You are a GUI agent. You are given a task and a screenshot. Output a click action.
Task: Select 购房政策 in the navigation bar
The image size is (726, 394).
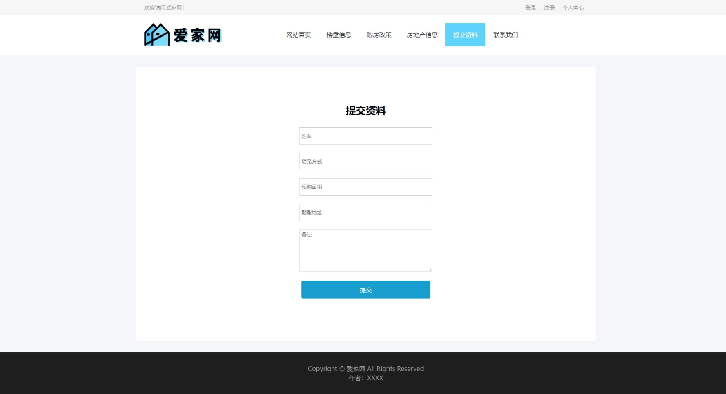click(379, 35)
